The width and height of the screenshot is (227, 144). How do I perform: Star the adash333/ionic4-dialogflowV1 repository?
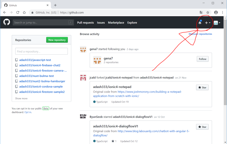tap(202, 127)
